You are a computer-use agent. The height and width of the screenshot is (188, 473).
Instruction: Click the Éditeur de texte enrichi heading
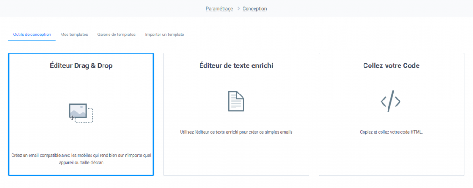pyautogui.click(x=236, y=65)
